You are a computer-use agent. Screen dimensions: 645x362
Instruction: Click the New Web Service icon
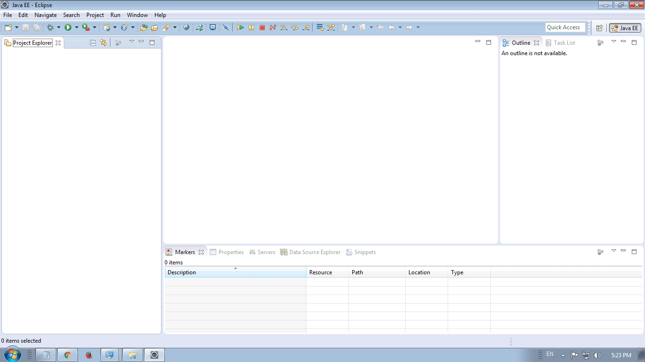(124, 27)
